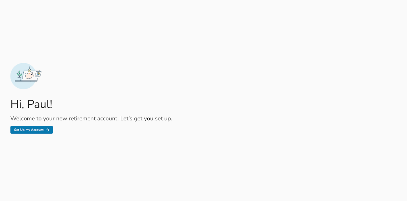Image resolution: width=407 pixels, height=201 pixels.
Task: Click the word Hi in the heading
Action: tap(16, 104)
